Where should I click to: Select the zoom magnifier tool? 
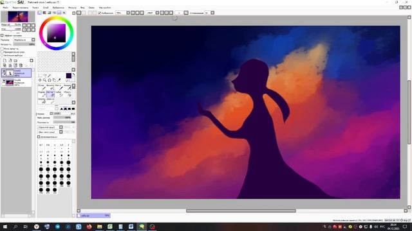tap(44, 80)
